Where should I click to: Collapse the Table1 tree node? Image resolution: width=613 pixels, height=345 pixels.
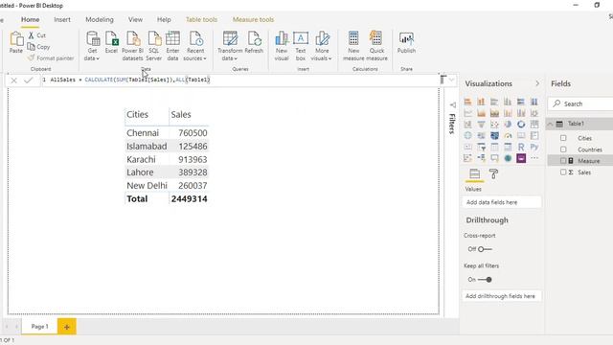[x=550, y=124]
